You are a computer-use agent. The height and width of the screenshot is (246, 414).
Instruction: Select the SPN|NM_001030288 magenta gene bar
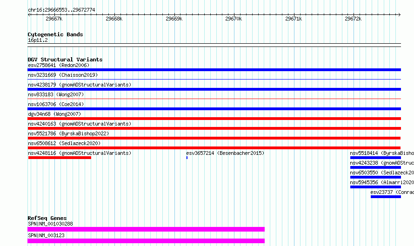coord(146,229)
